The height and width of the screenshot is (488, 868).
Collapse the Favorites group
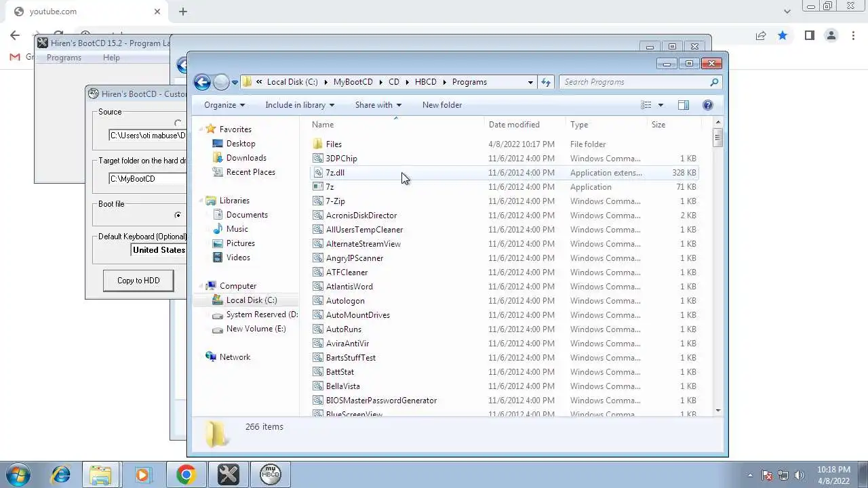(201, 129)
